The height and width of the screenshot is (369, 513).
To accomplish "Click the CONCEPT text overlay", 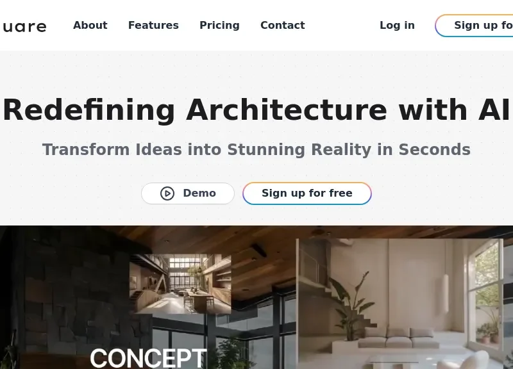I will tap(148, 358).
